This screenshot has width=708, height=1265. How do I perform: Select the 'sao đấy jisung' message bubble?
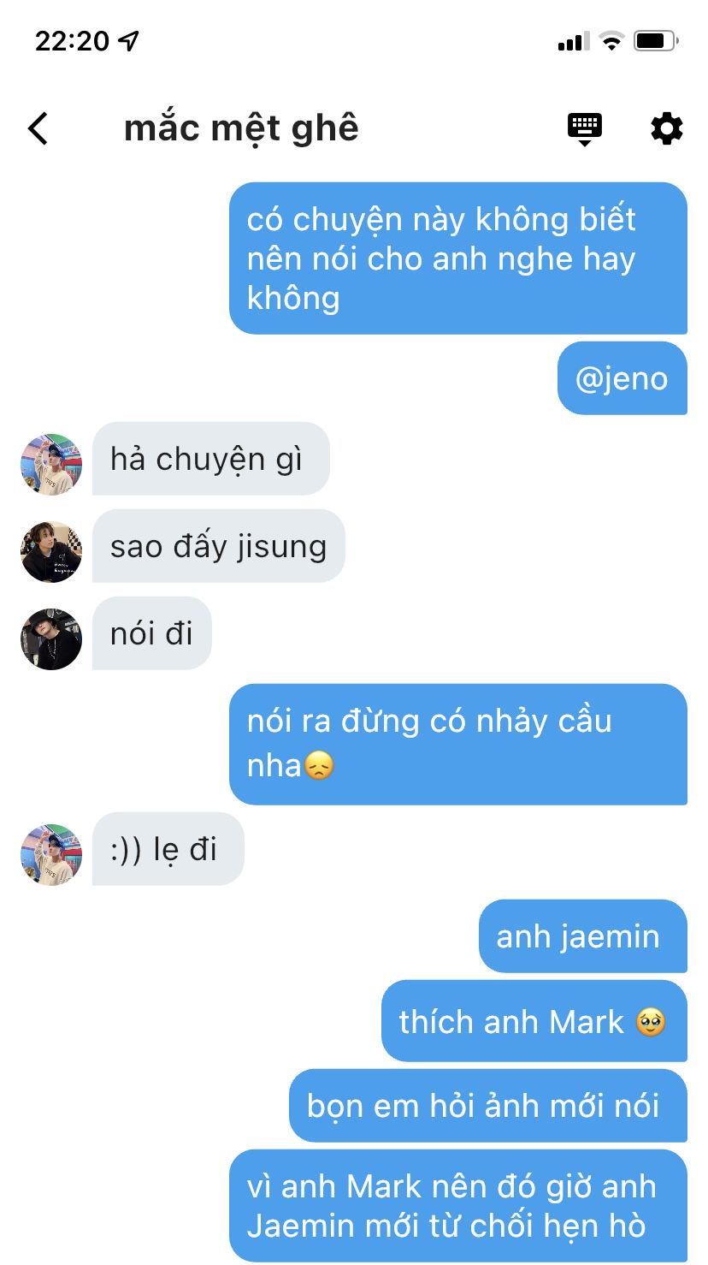coord(219,546)
